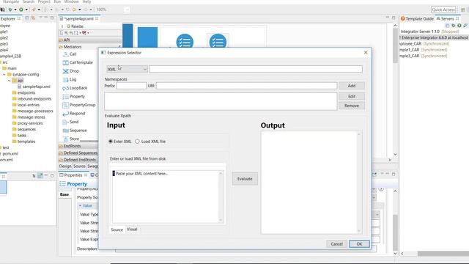Click the Cancel button

point(336,244)
